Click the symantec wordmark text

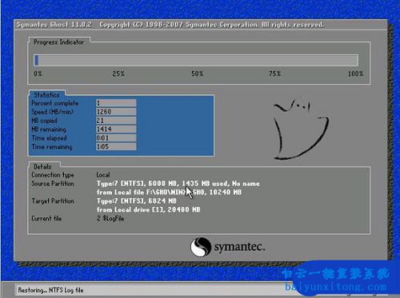click(239, 247)
